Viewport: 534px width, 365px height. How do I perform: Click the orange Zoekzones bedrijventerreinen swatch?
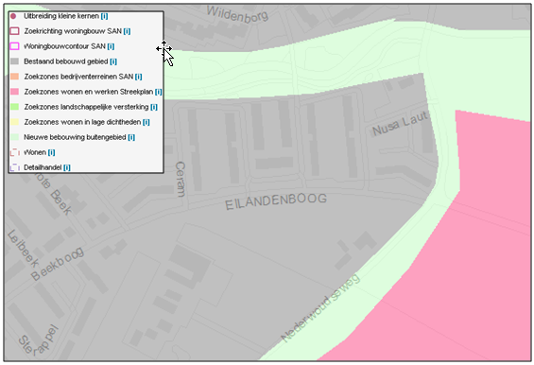(x=14, y=77)
